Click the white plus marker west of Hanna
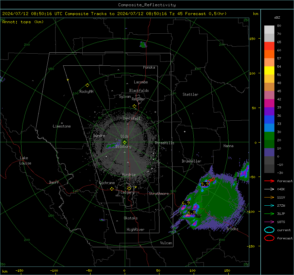The width and height of the screenshot is (294, 275). 185,131
